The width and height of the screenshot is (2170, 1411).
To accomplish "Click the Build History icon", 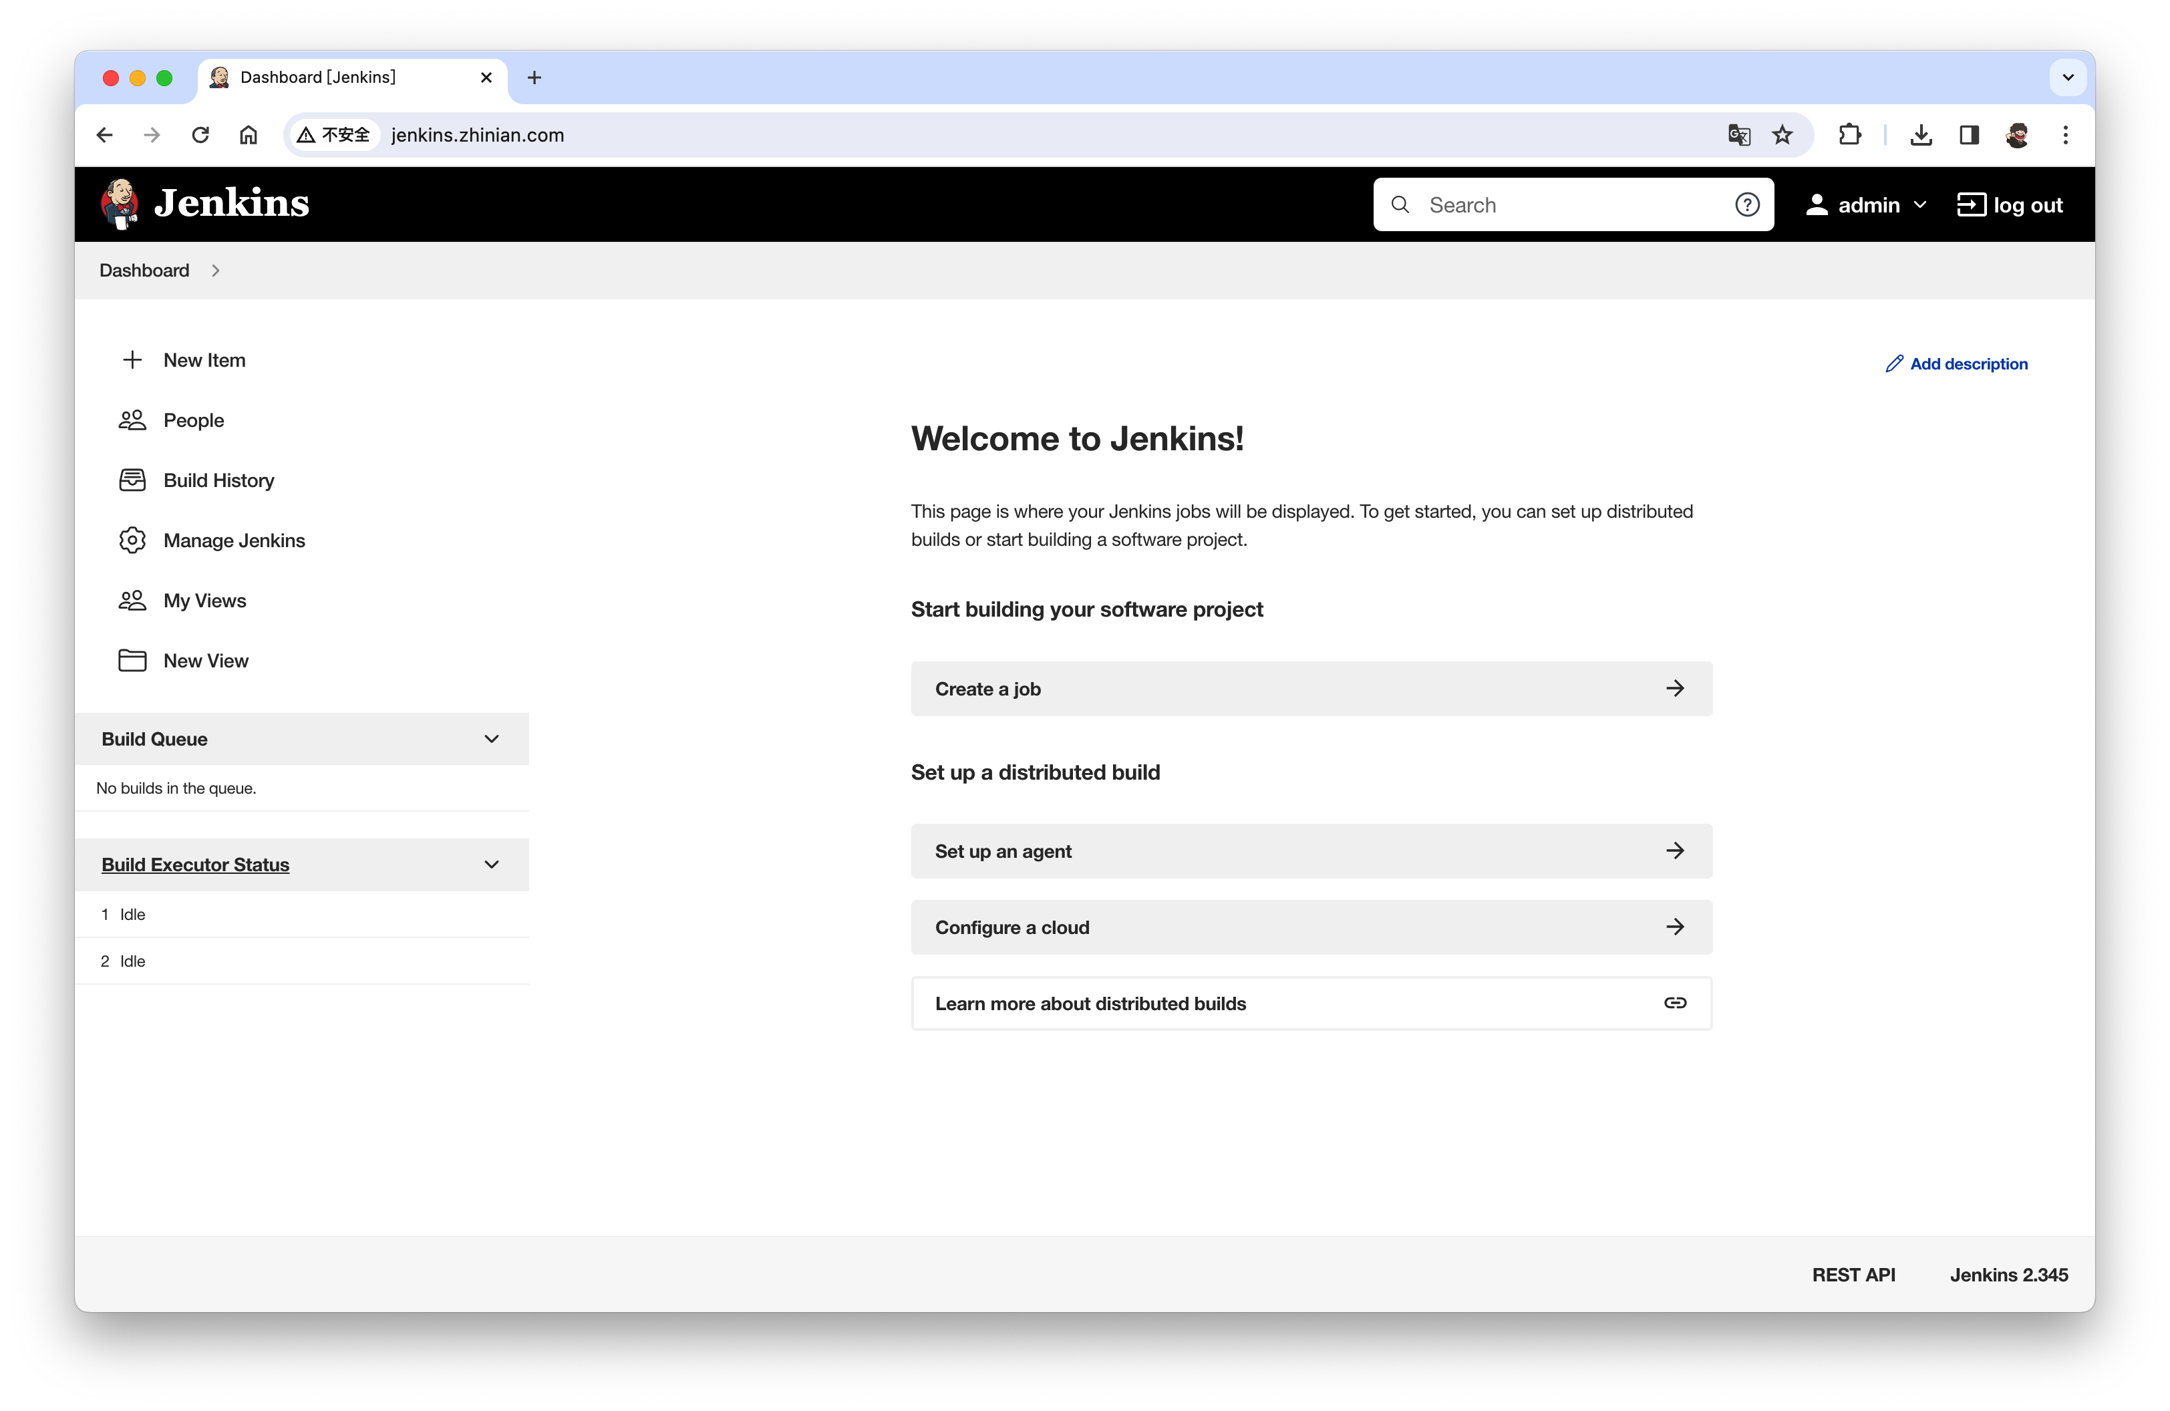I will (134, 479).
